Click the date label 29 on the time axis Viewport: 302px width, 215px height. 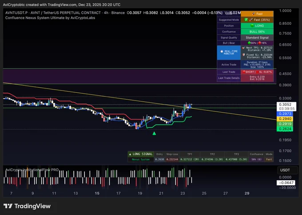click(x=247, y=193)
